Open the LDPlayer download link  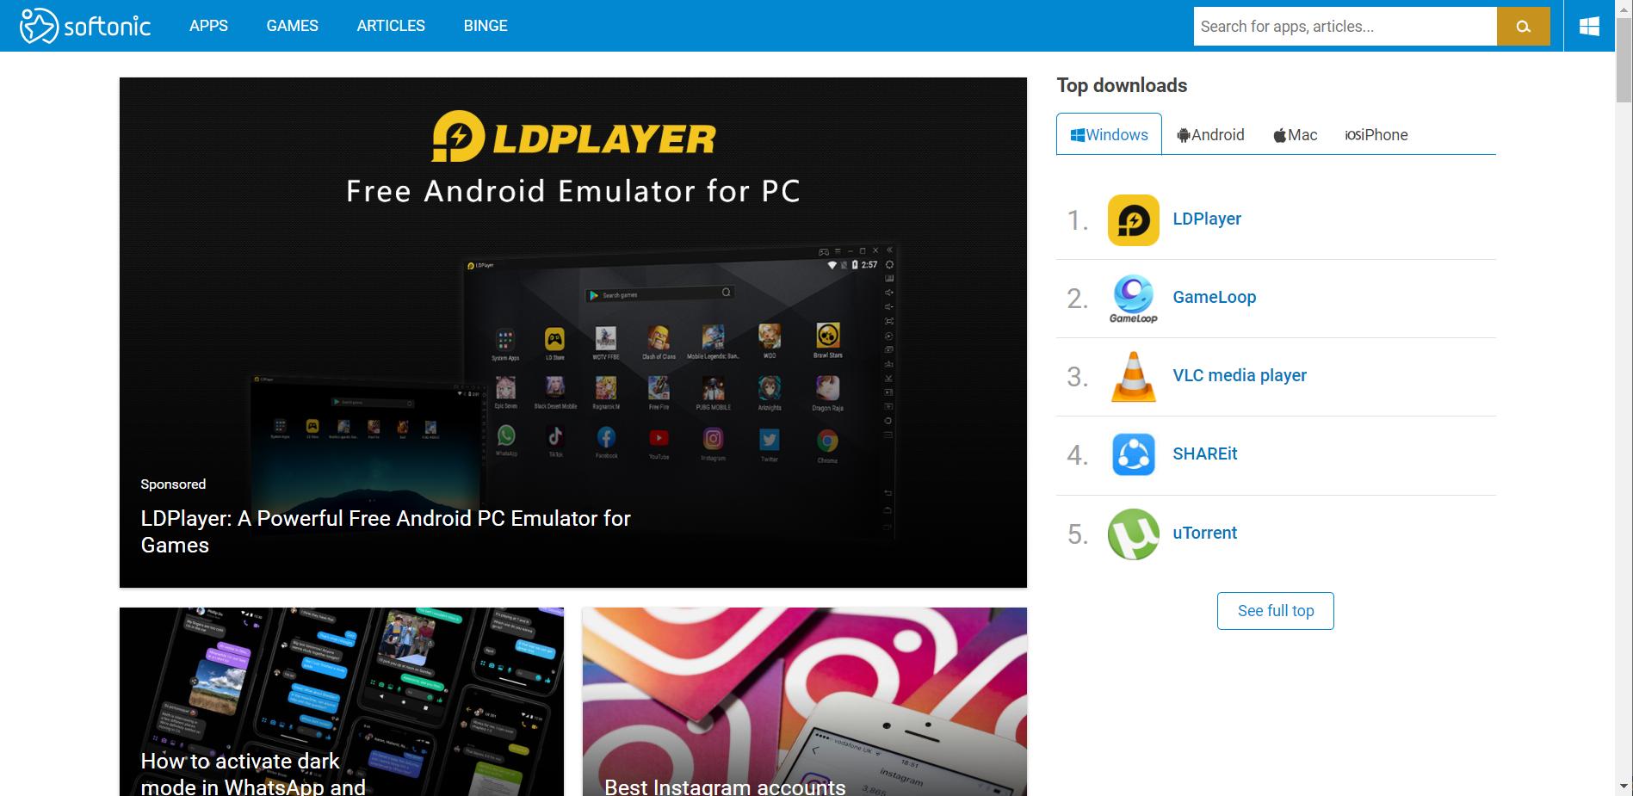(1207, 219)
